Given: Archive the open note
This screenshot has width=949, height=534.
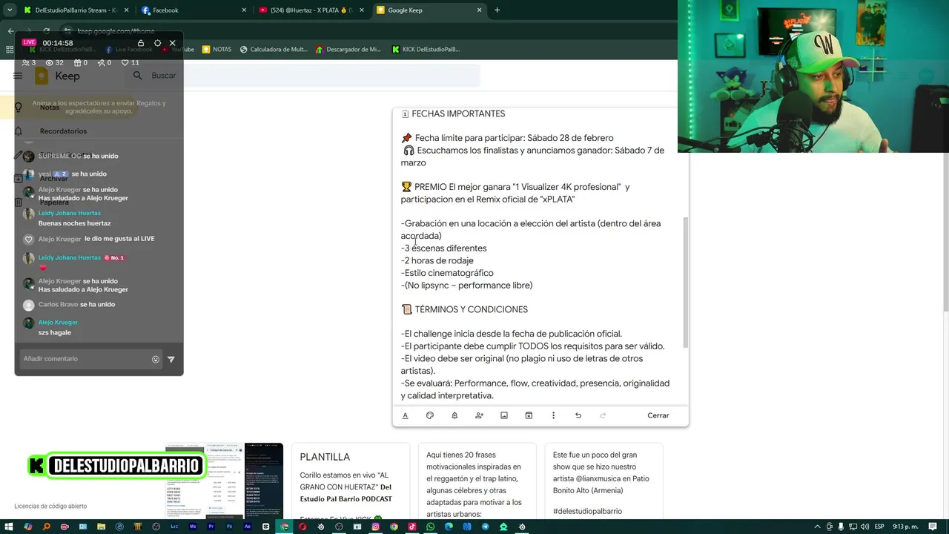Looking at the screenshot, I should (x=529, y=415).
